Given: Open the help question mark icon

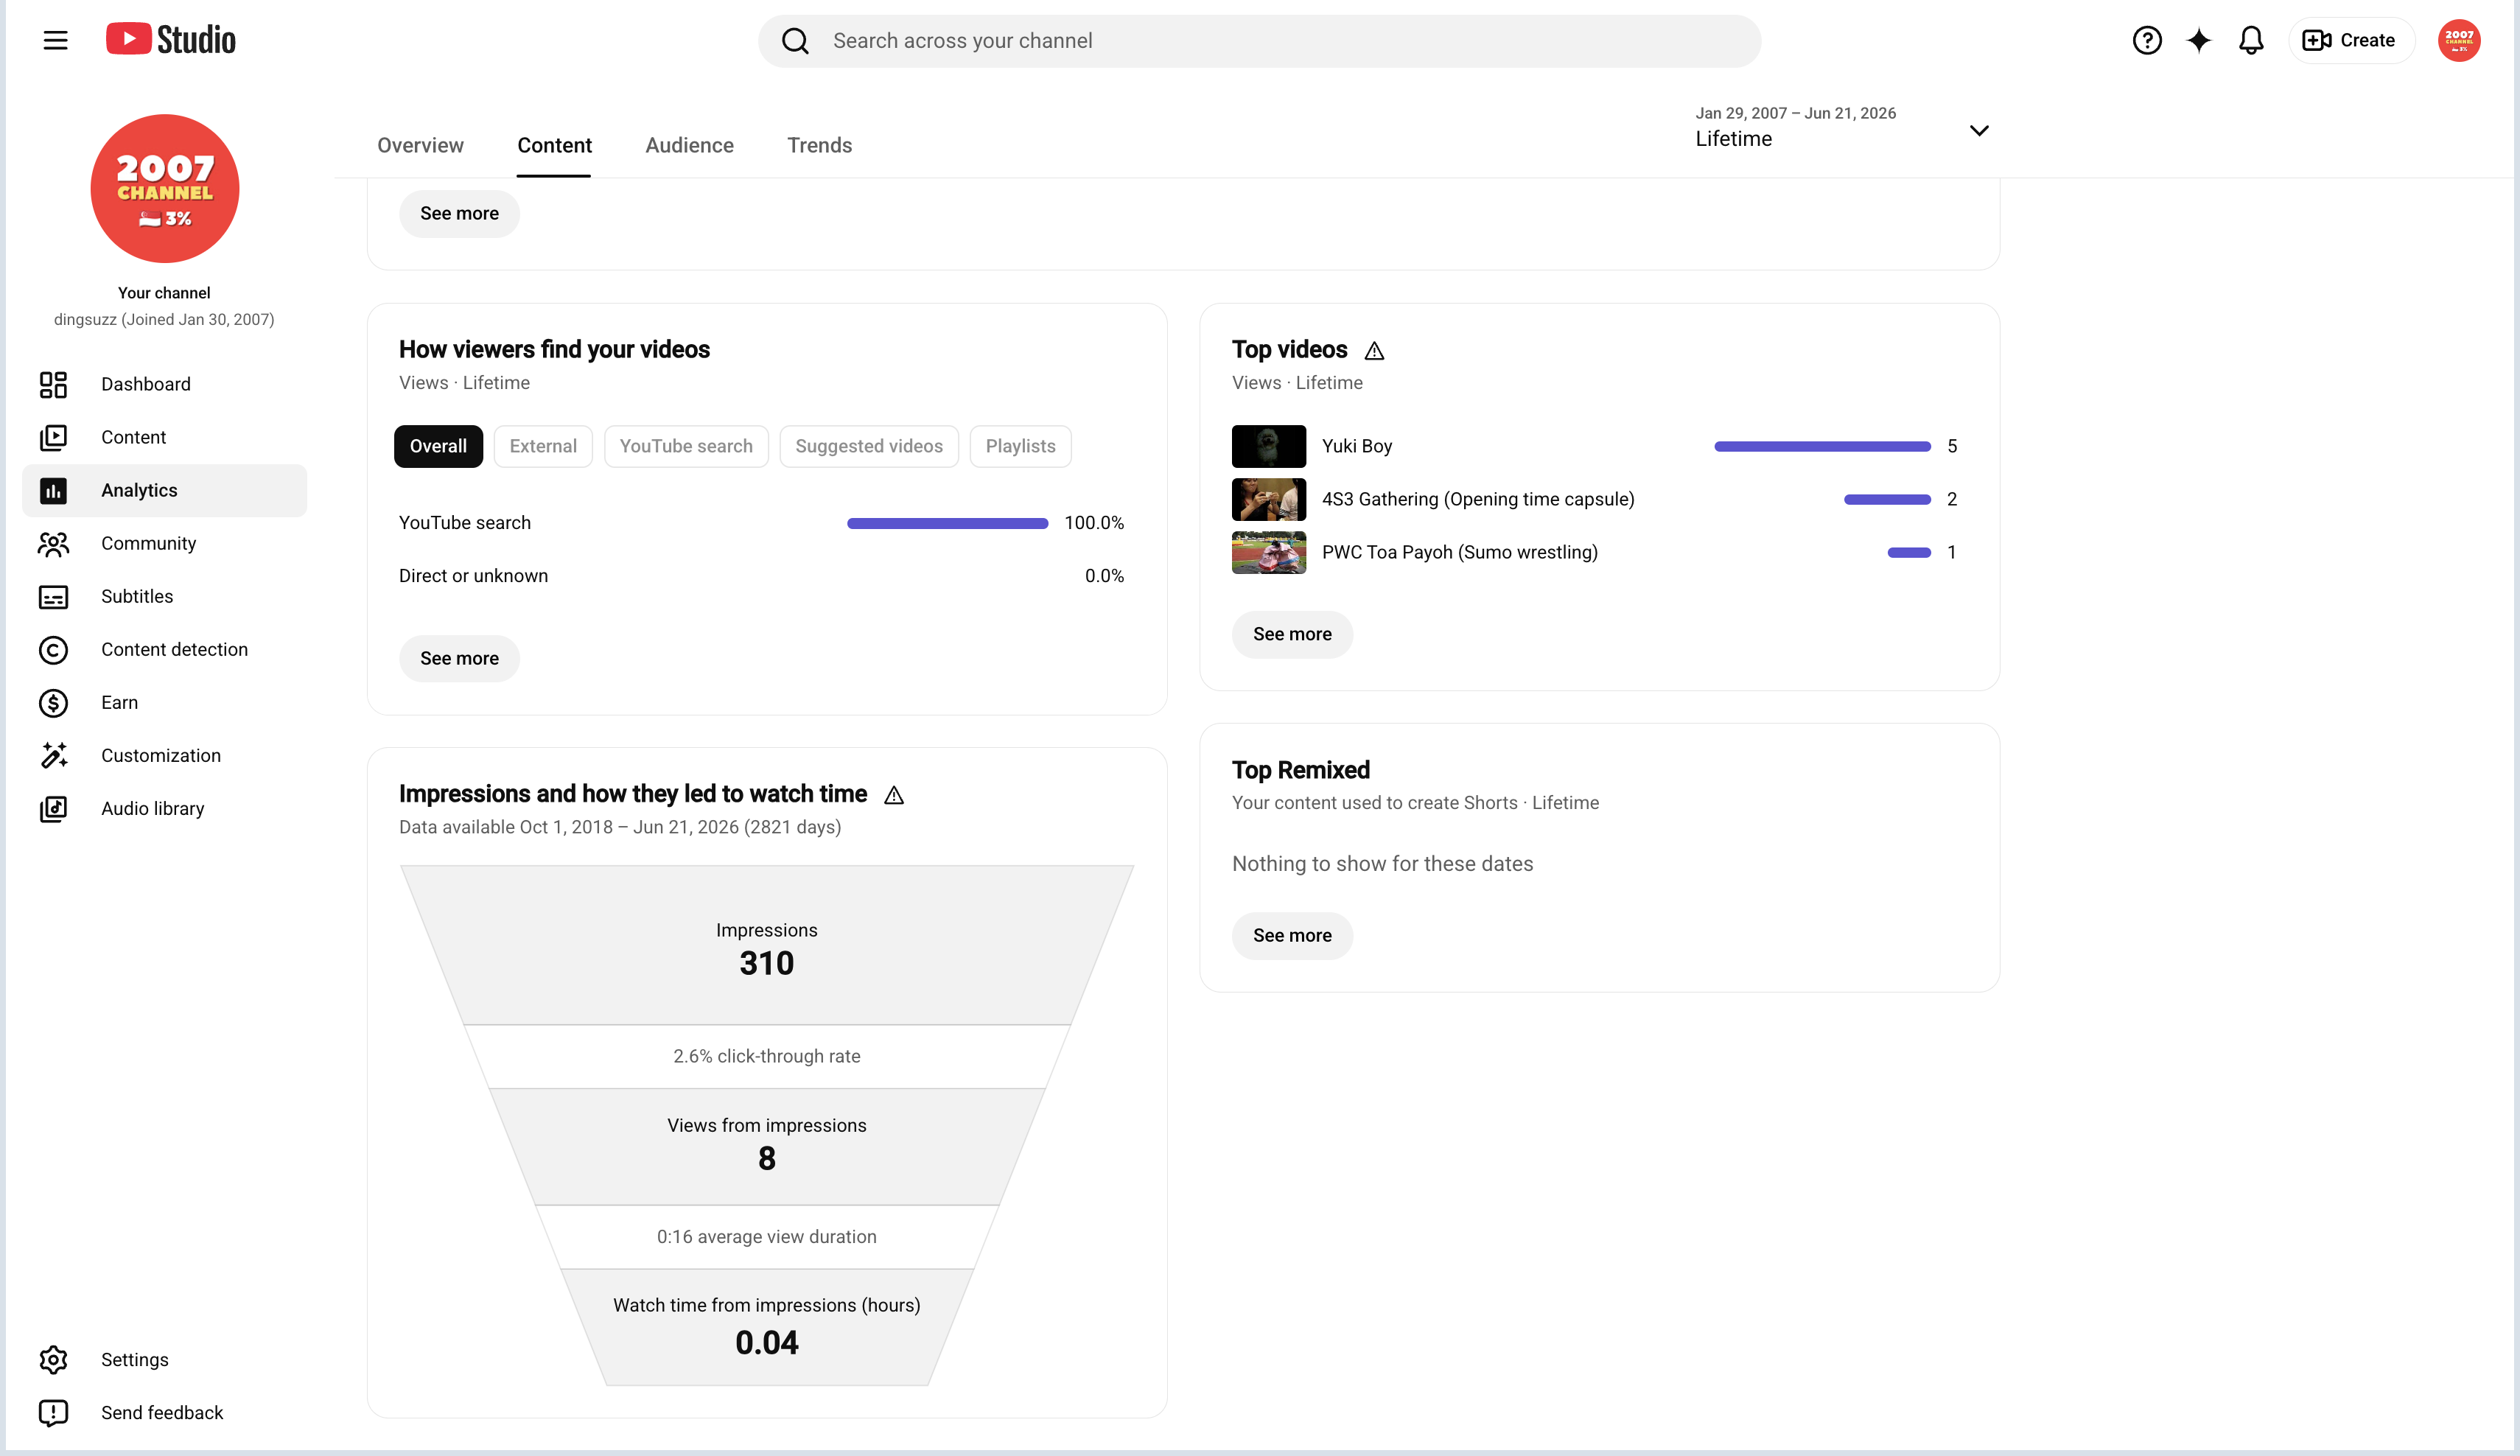Looking at the screenshot, I should [x=2147, y=40].
